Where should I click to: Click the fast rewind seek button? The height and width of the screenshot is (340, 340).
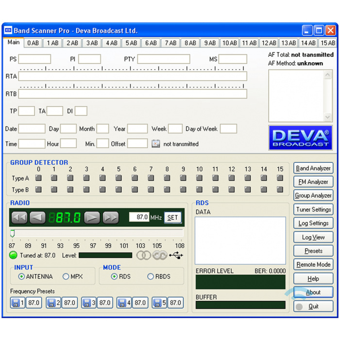(x=19, y=218)
